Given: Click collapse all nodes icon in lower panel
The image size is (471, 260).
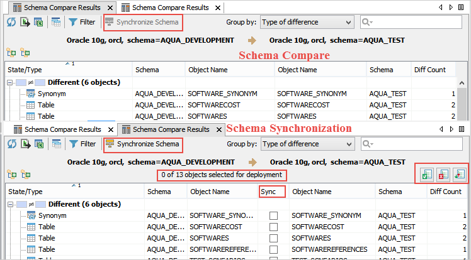Looking at the screenshot, I should click(x=25, y=174).
